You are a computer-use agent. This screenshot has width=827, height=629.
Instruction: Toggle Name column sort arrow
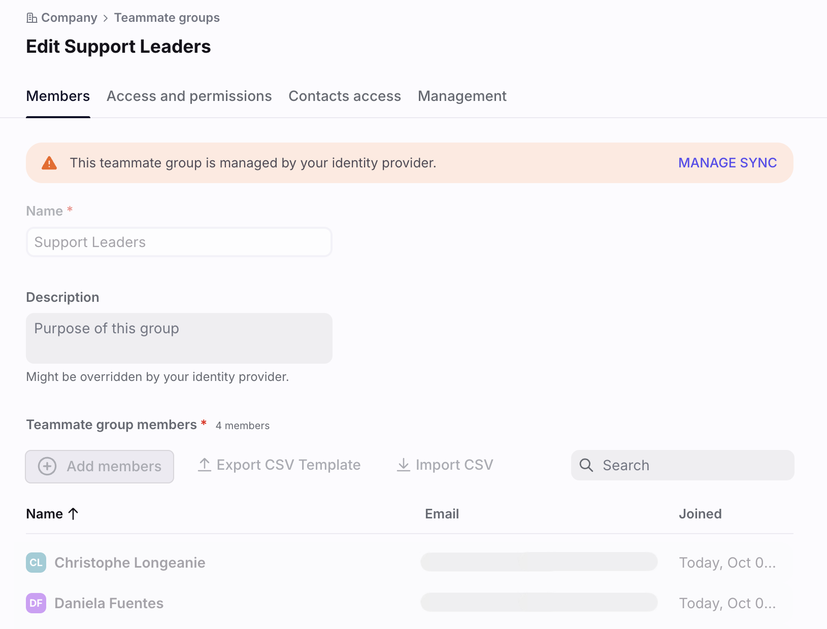pos(74,514)
